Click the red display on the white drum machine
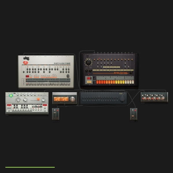This screenshot has height=173, width=173. point(27,76)
